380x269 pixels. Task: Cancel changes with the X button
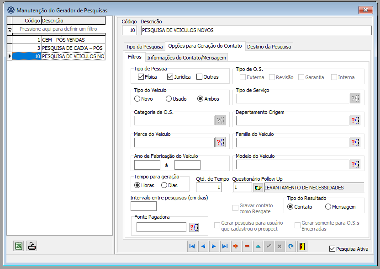tap(280, 247)
